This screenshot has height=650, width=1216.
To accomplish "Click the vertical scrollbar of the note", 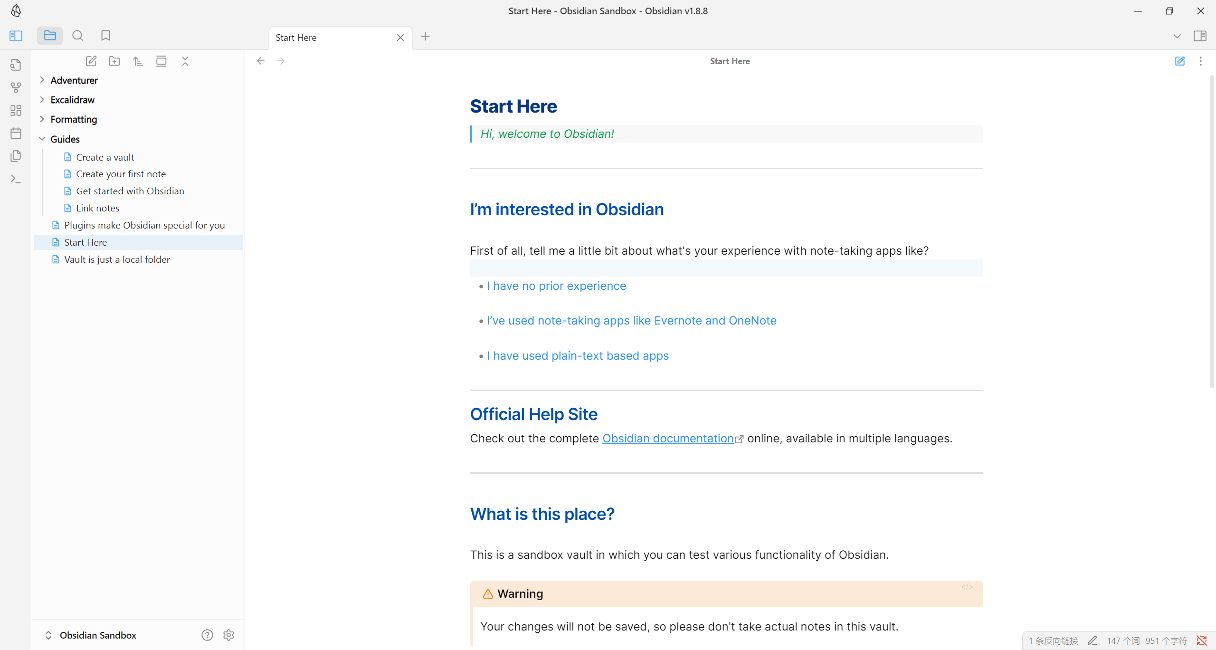I will coord(1212,231).
